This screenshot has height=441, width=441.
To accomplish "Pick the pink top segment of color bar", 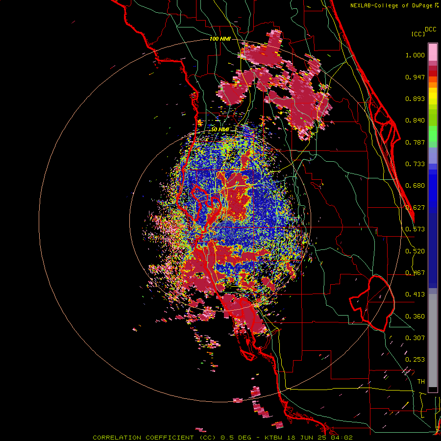I will point(433,52).
